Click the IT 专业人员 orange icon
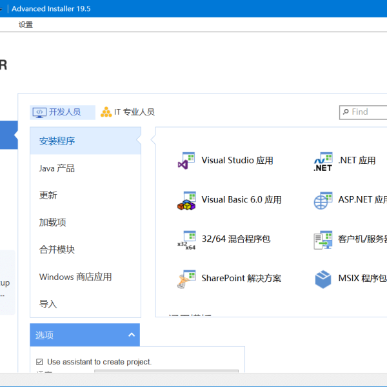This screenshot has width=387, height=387. click(106, 112)
